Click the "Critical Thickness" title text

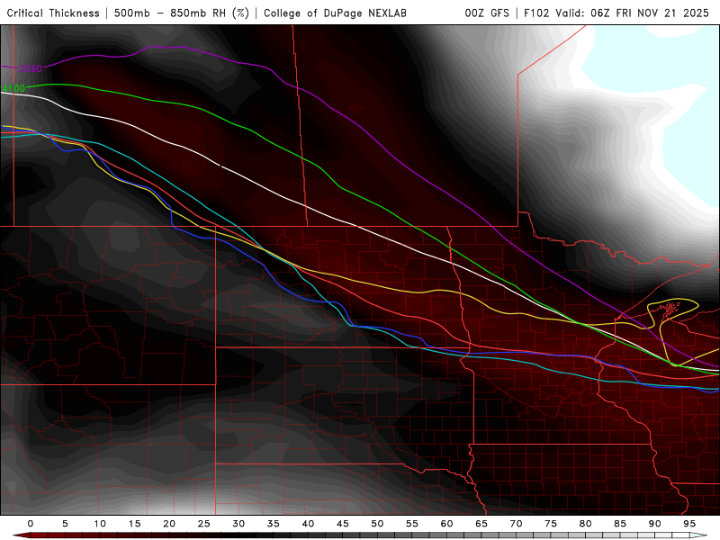click(x=53, y=13)
